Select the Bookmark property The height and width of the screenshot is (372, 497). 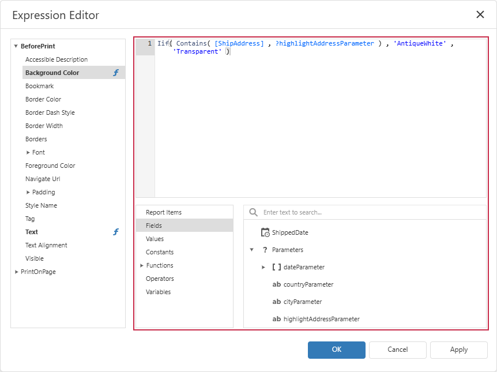pyautogui.click(x=74, y=86)
